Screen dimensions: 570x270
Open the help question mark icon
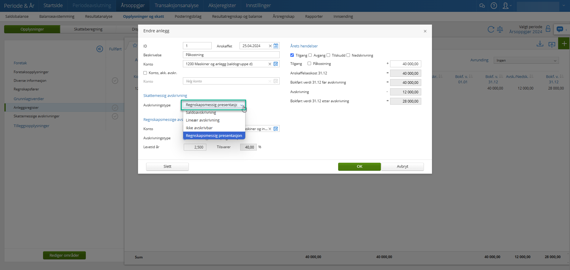point(494,6)
